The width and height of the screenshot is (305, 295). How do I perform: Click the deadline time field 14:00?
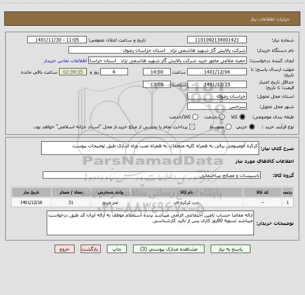pyautogui.click(x=157, y=72)
